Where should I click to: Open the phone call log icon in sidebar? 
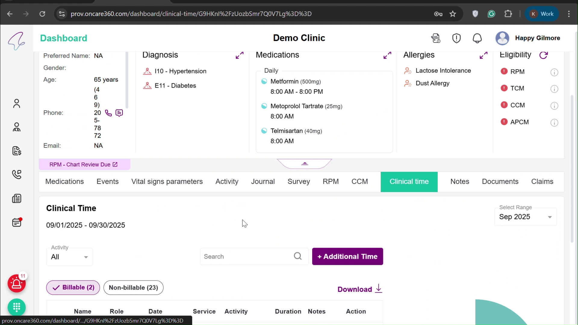(x=17, y=175)
